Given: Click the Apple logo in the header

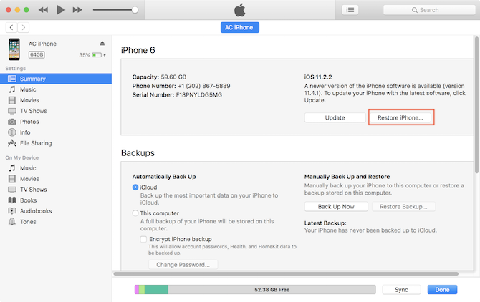Looking at the screenshot, I should click(x=240, y=10).
